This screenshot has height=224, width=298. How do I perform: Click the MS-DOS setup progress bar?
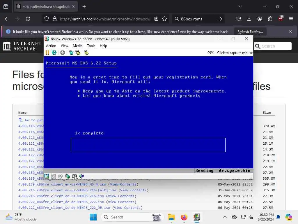148,145
